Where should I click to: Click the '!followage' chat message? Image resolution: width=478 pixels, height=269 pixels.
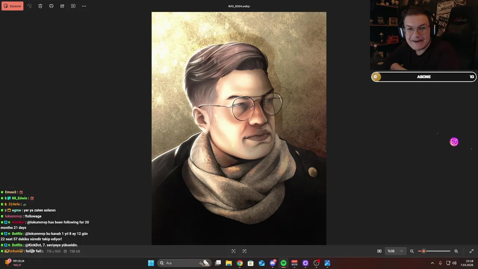33,216
